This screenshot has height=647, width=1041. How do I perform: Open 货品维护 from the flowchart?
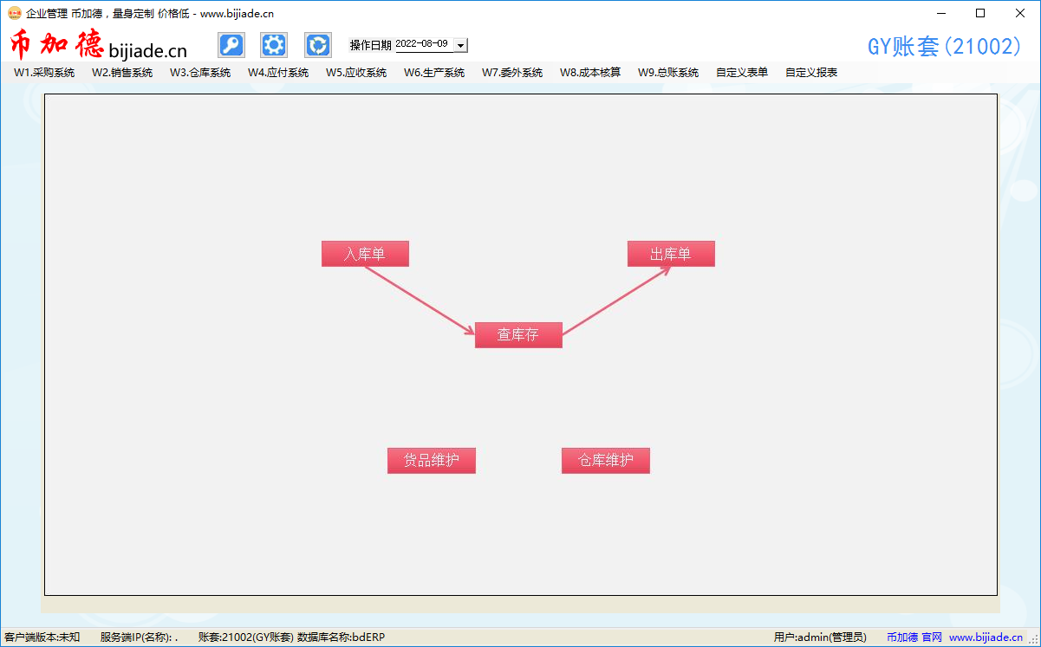pyautogui.click(x=431, y=460)
